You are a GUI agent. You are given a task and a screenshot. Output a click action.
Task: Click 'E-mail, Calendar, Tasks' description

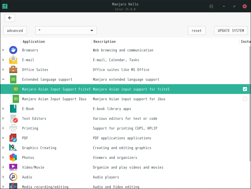pos(116,60)
